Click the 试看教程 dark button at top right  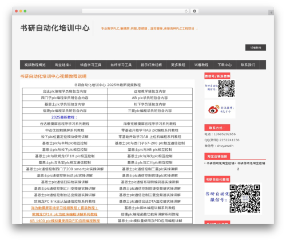(256, 48)
